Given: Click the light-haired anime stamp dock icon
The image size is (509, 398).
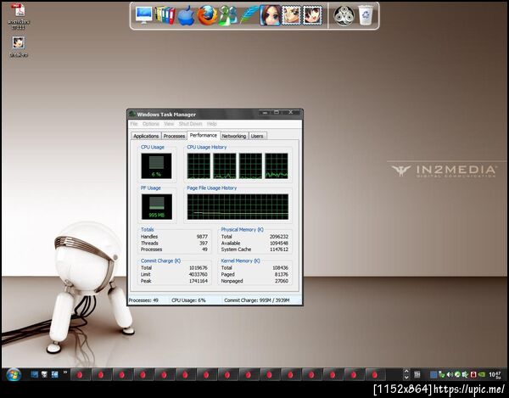Looking at the screenshot, I should point(291,15).
